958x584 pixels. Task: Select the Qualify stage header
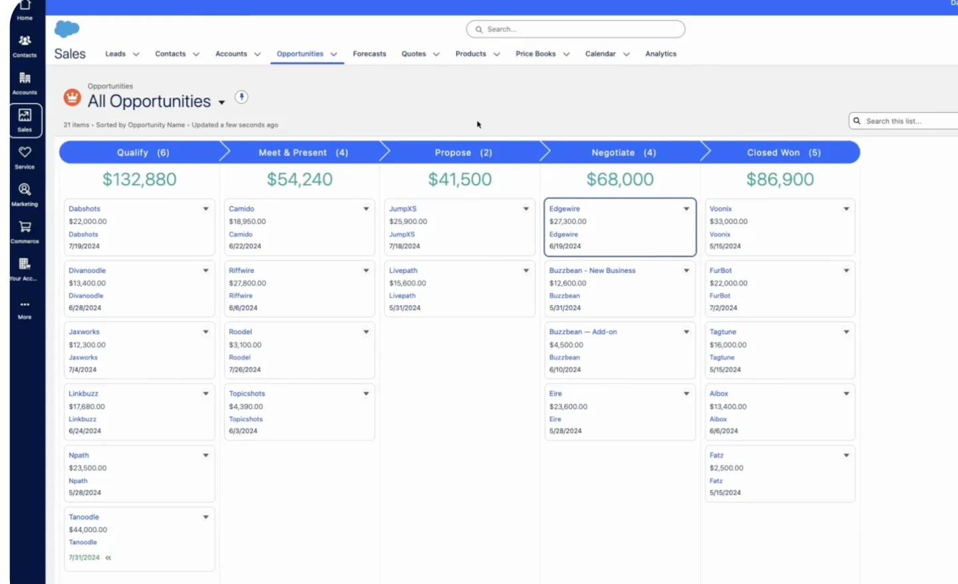tap(142, 152)
